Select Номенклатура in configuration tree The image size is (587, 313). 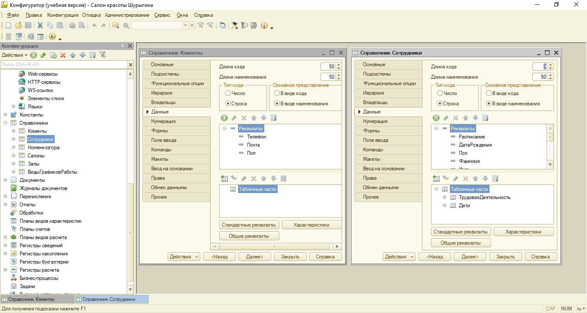(43, 147)
